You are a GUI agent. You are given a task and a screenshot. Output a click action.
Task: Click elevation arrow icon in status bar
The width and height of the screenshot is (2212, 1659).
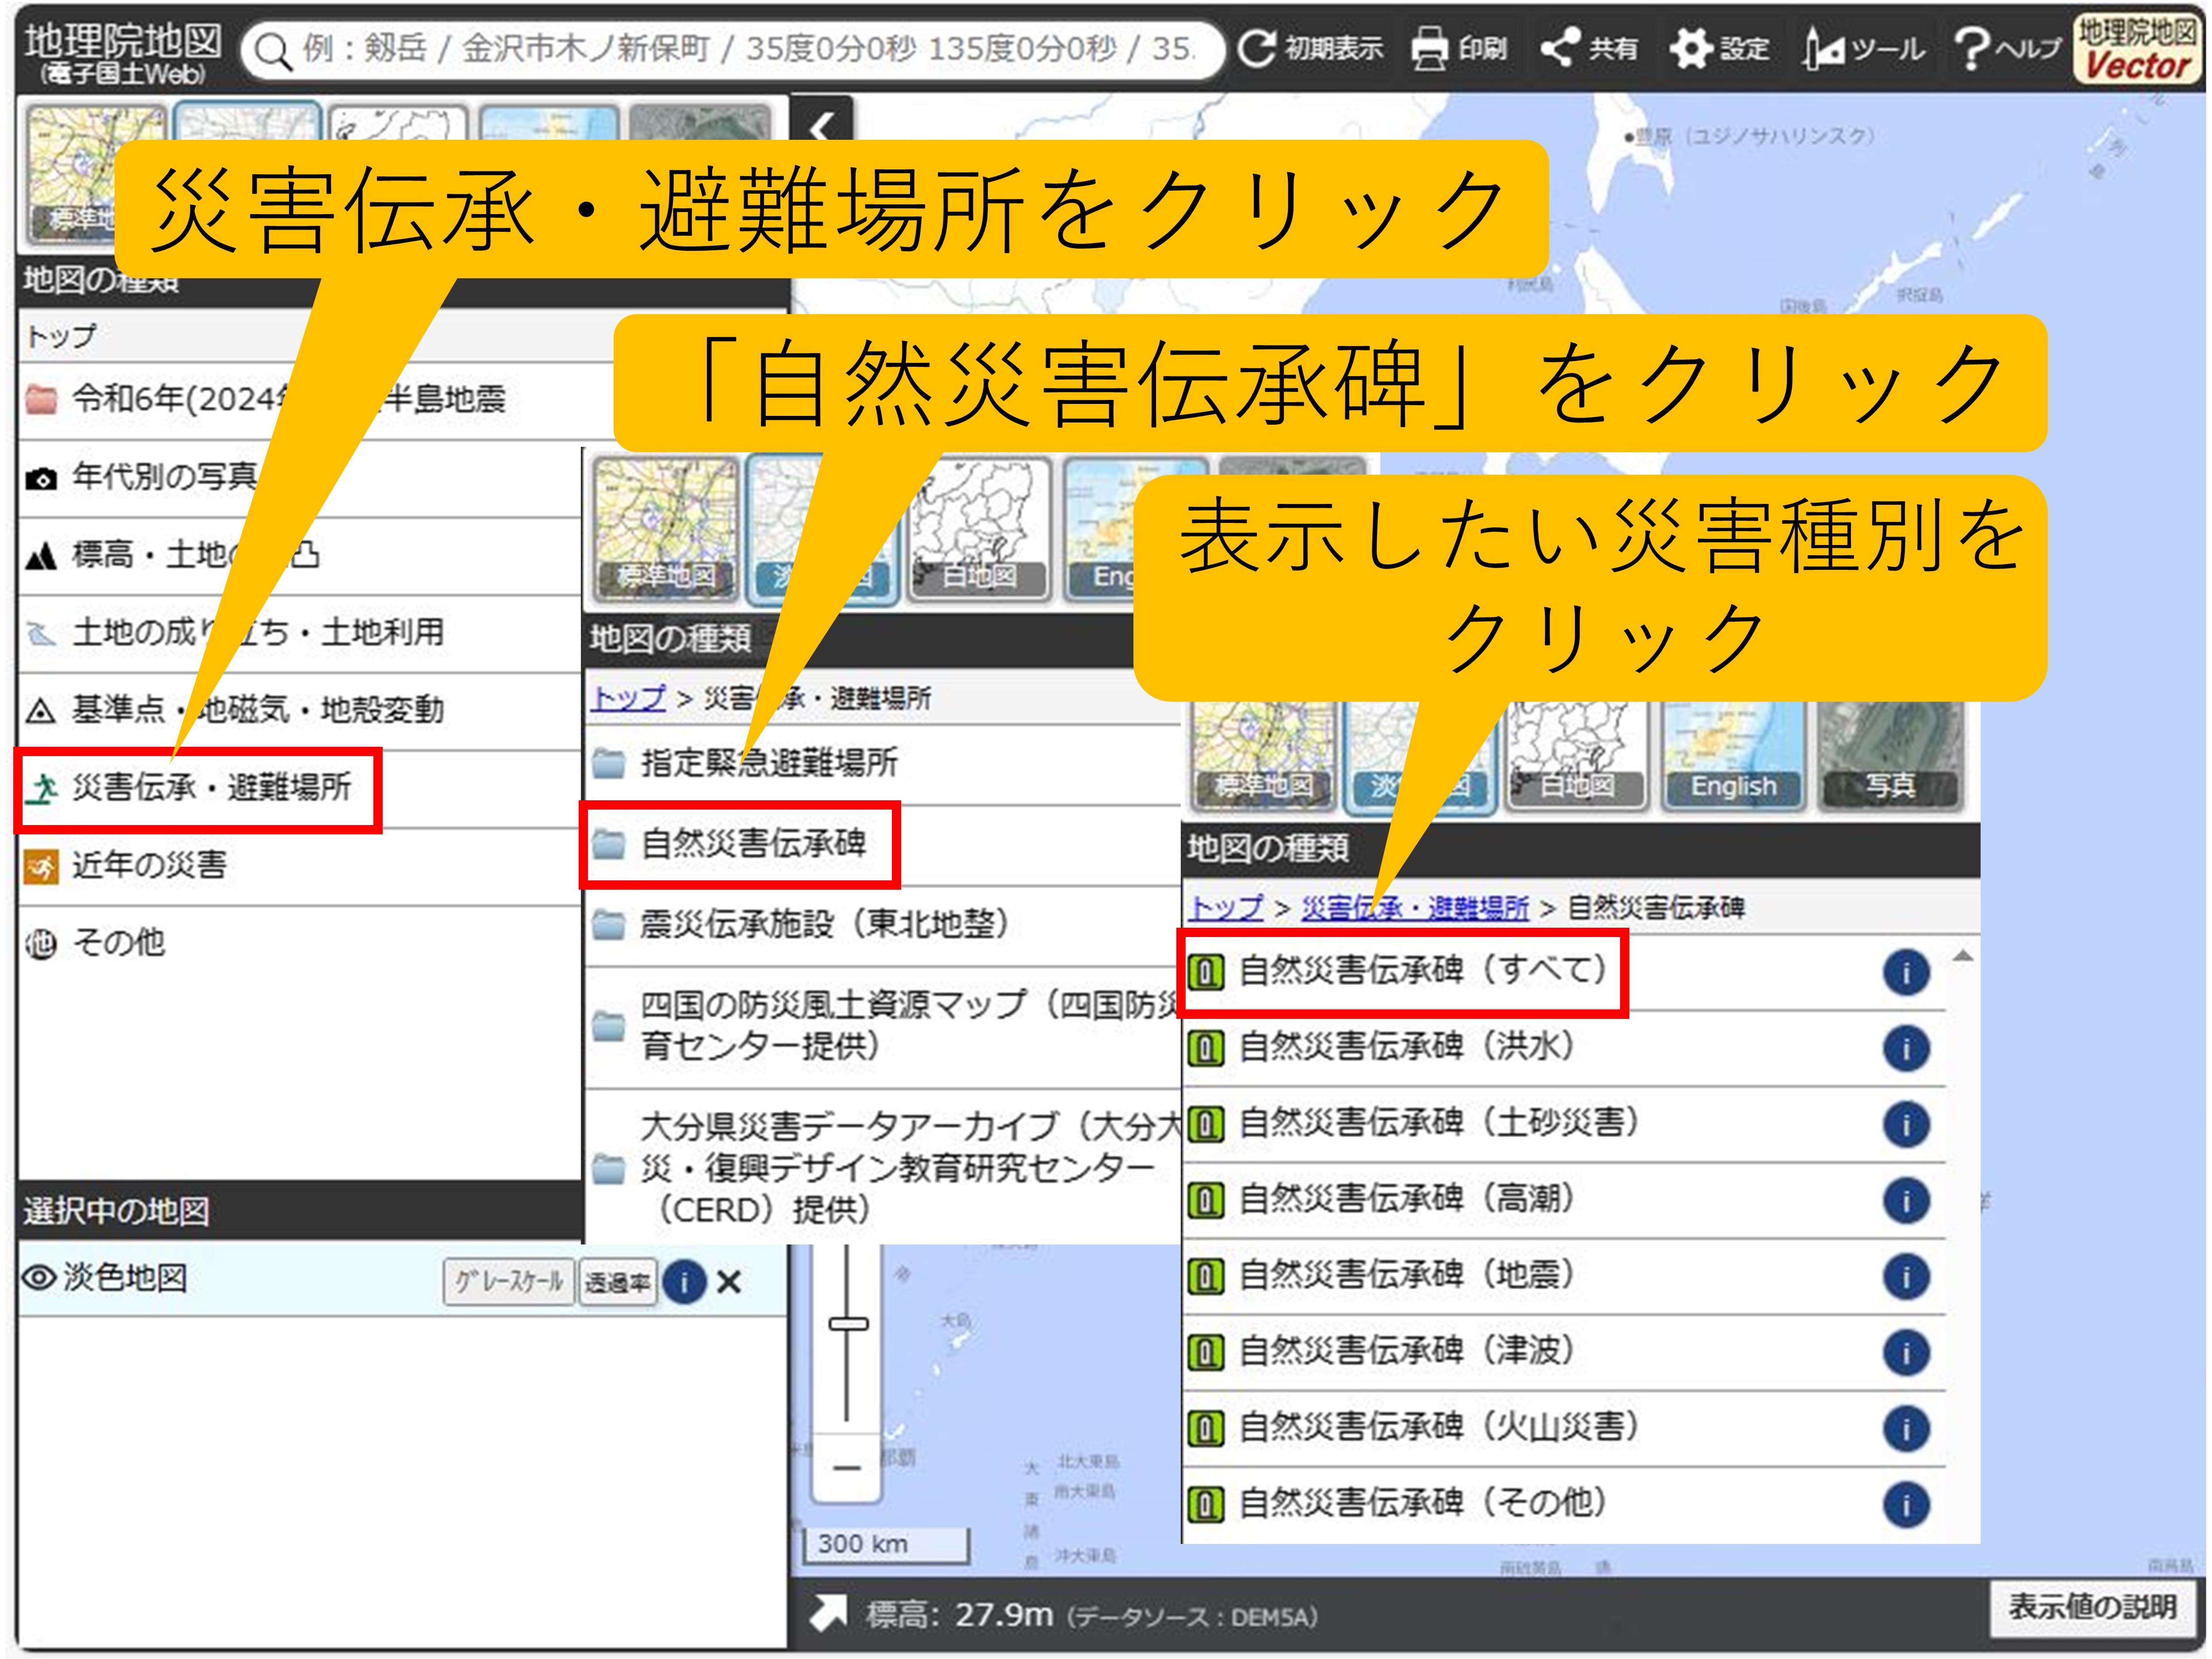[x=828, y=1613]
